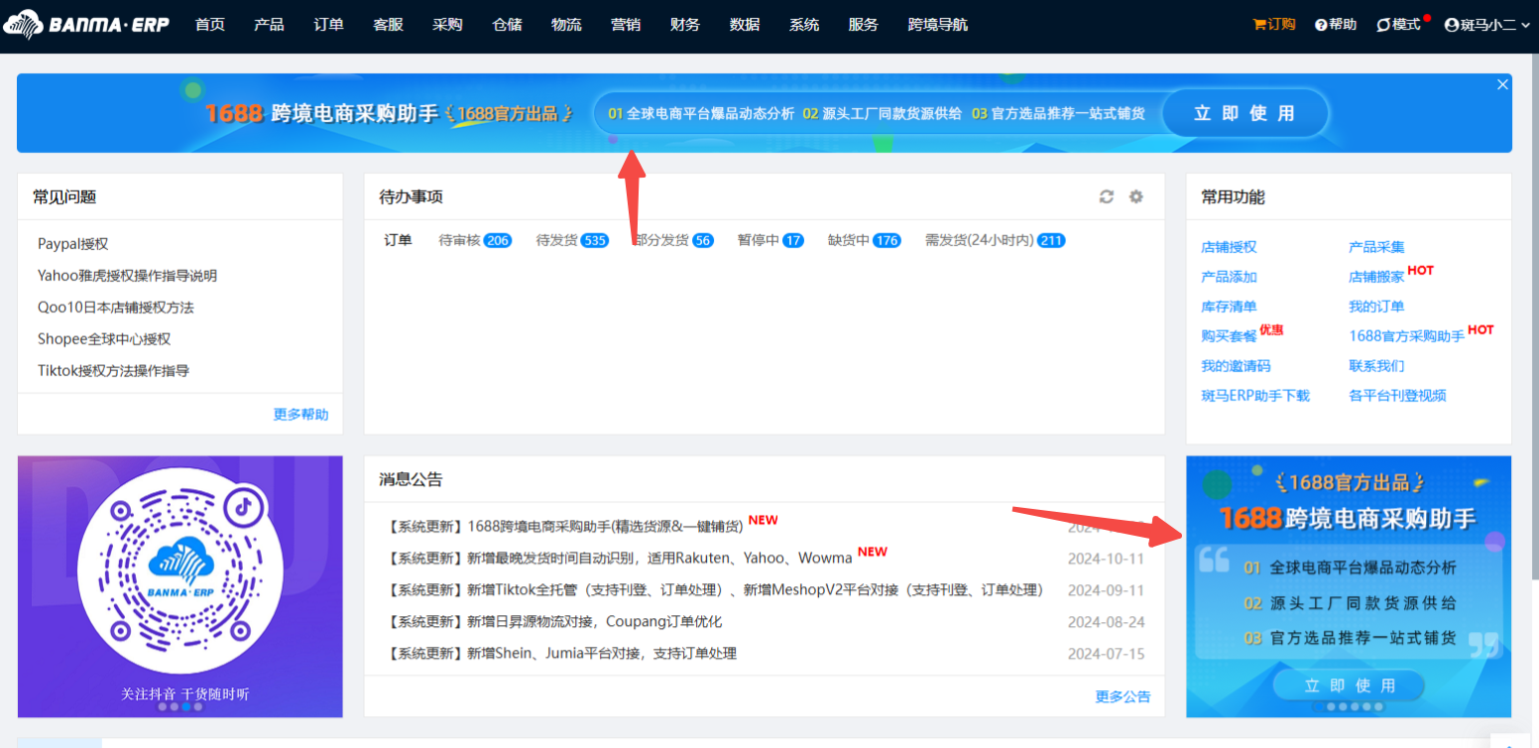The image size is (1539, 748).
Task: Open 更多公告 below the announcements
Action: coord(1122,696)
